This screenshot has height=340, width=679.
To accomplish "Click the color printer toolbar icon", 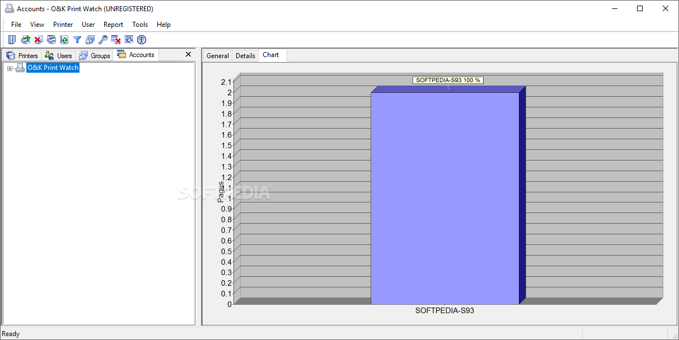I will (51, 40).
